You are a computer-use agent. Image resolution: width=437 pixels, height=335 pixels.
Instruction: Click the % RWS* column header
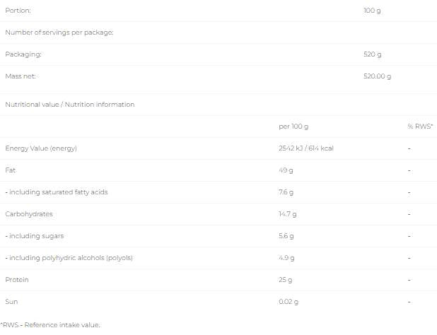[420, 127]
